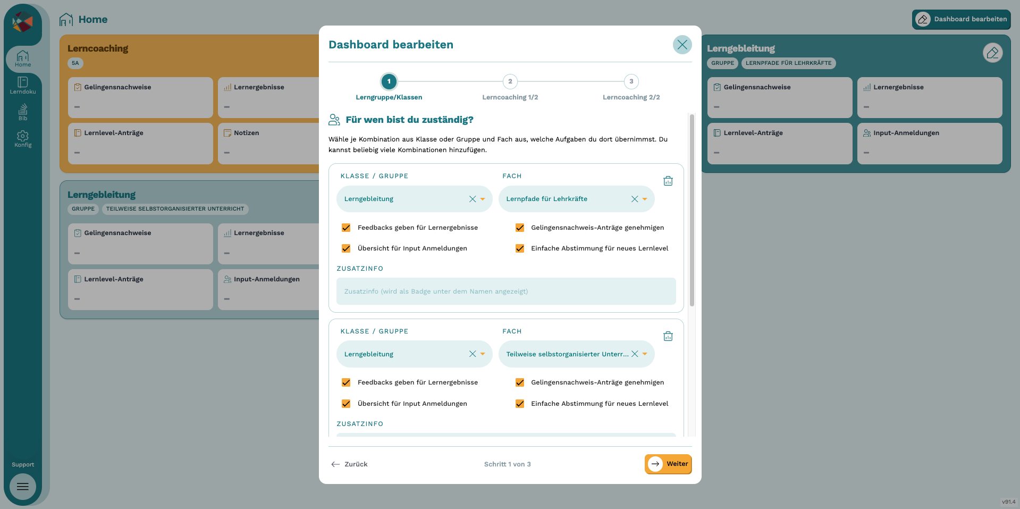The height and width of the screenshot is (509, 1020).
Task: Click the edit pencil on Lerngebleitung card
Action: [992, 53]
